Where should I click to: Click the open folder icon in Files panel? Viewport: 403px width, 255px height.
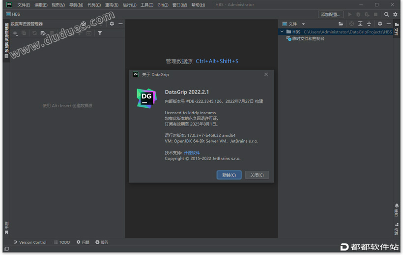pyautogui.click(x=341, y=24)
